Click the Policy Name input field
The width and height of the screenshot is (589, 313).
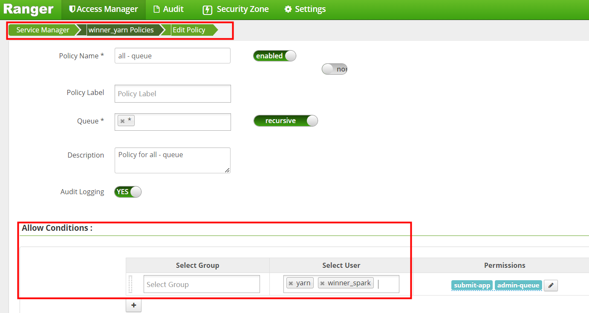tap(173, 56)
